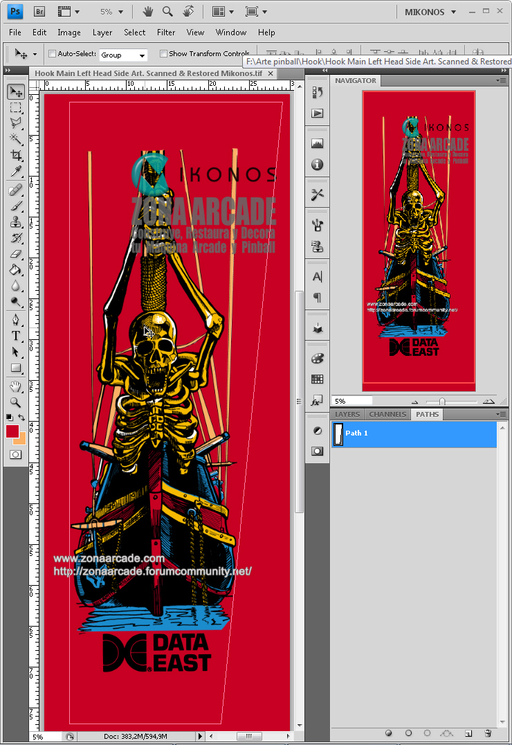Select the Healing Brush tool

click(16, 190)
